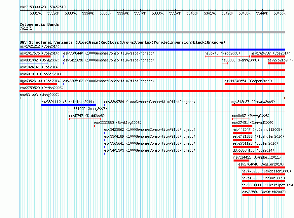Click the 53450k ruler position

tap(279, 13)
